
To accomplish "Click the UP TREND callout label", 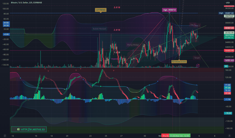I will point(101,10).
